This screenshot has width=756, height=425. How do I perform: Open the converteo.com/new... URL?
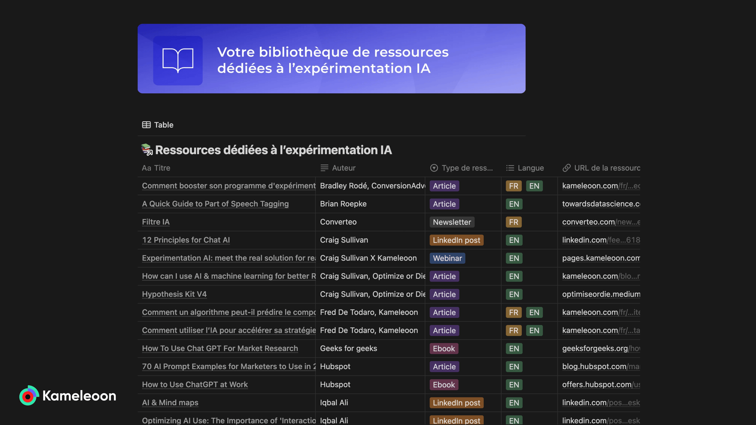click(601, 222)
